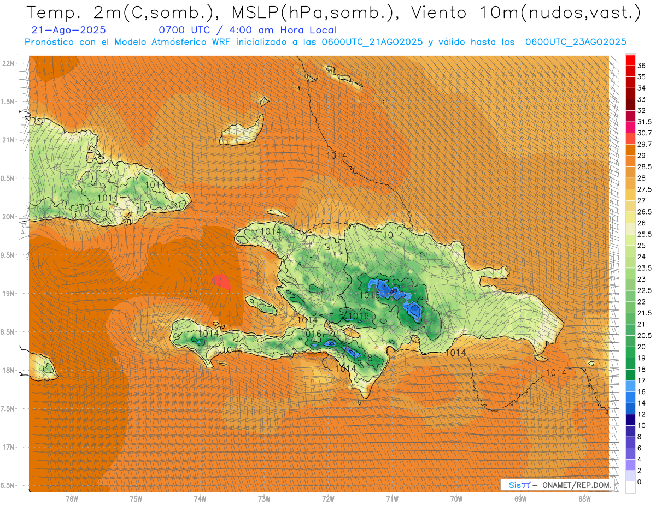Click the 72W longitude axis label
Viewport: 656px width, 506px height.
(328, 499)
